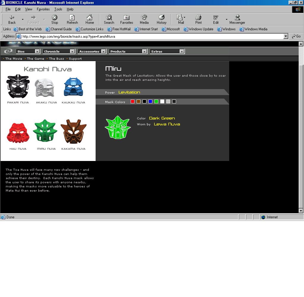Viewport: 304px width, 297px height.
Task: Select the Pakari Nuva black mask
Action: (x=18, y=86)
